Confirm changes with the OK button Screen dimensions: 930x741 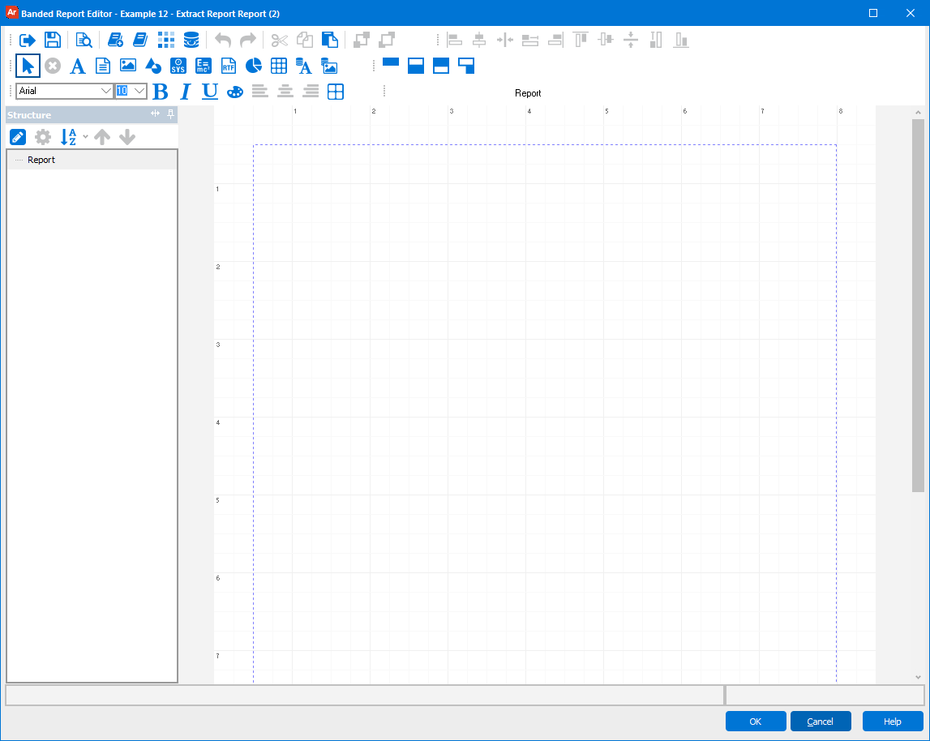(755, 721)
